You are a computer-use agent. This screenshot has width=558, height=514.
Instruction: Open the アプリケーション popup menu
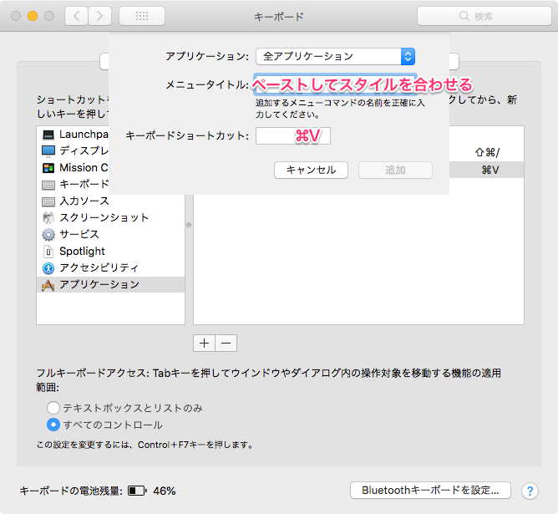pyautogui.click(x=335, y=56)
